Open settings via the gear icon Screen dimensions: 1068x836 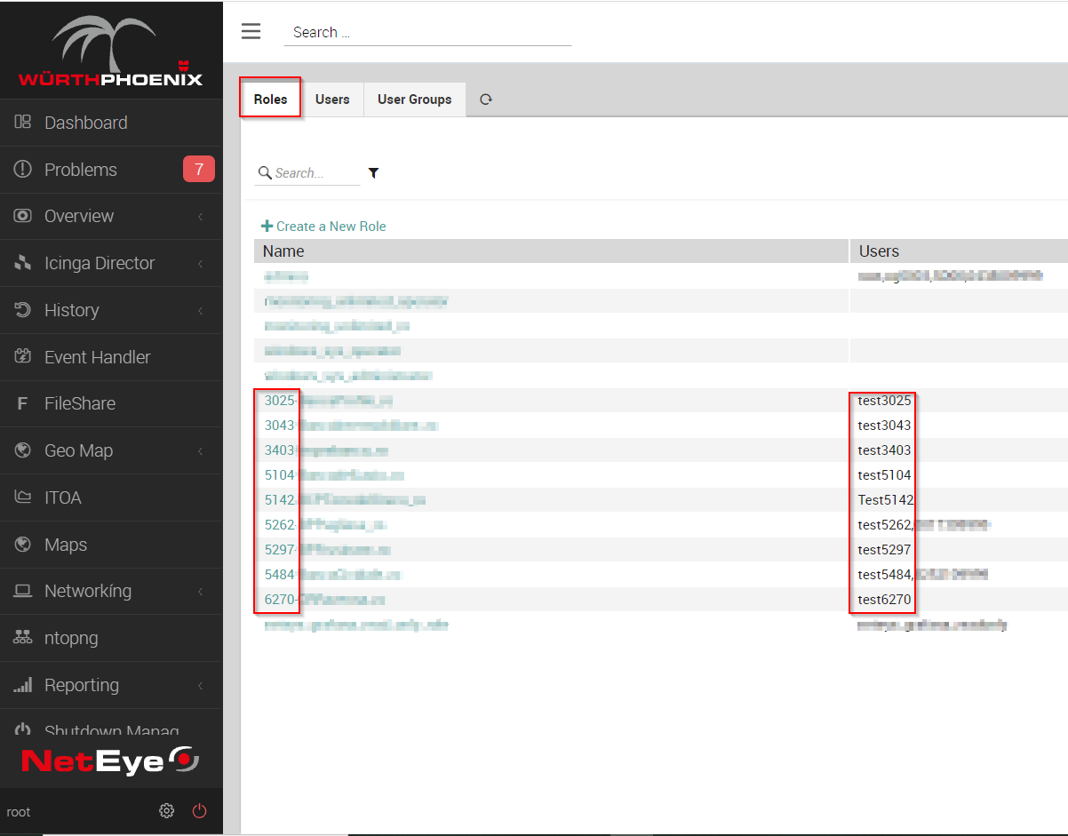[166, 810]
